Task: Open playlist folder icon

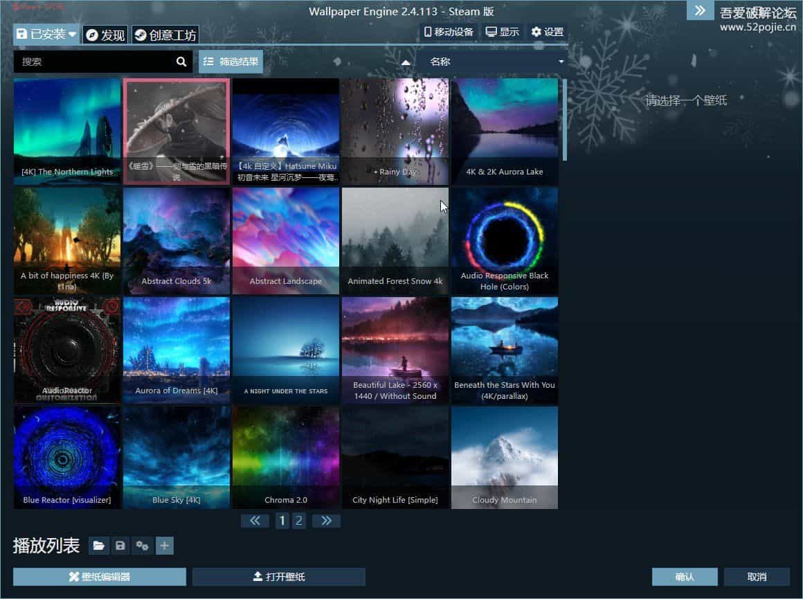Action: 99,546
